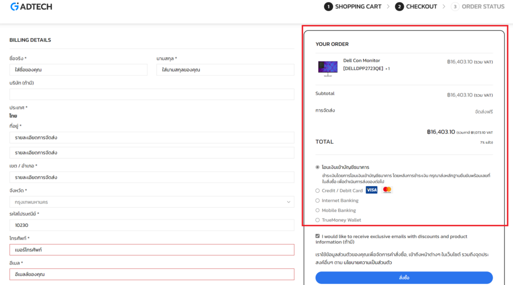
Task: Click the blue สั่งซื้อ order button
Action: tap(404, 277)
